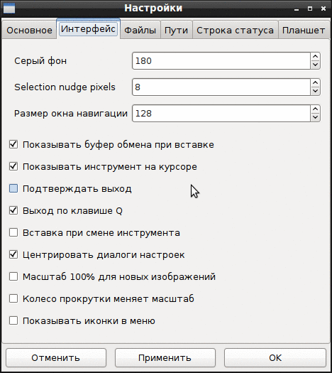This screenshot has height=373, width=332.
Task: Increase Selection nudge pixels value
Action: tap(316, 83)
